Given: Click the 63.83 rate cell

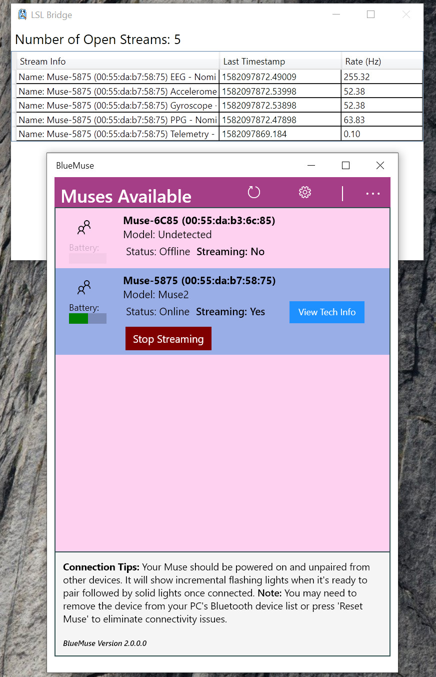Looking at the screenshot, I should pyautogui.click(x=354, y=120).
